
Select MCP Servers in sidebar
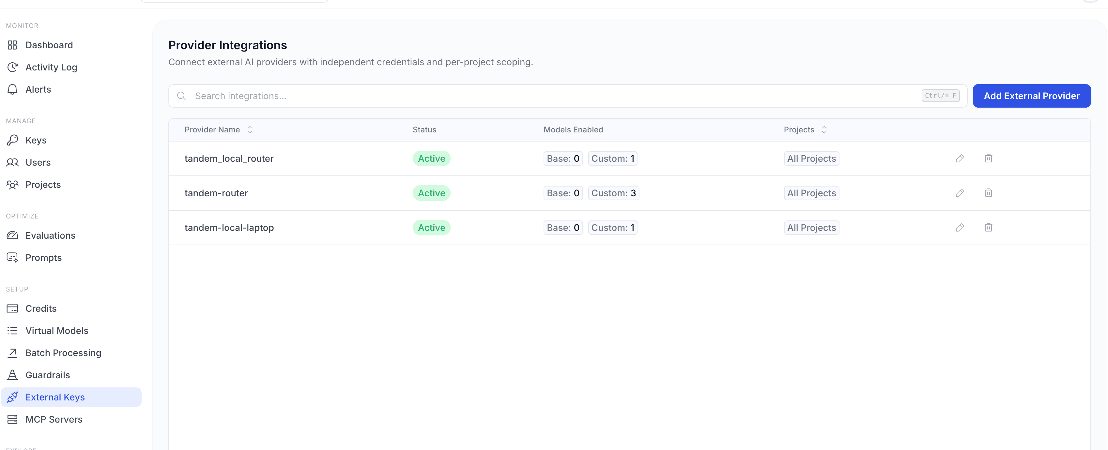click(71, 419)
